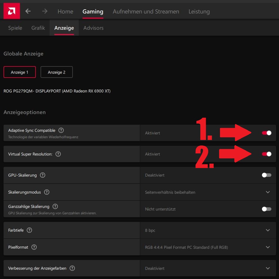Click the ROG PG279QM display name
The height and width of the screenshot is (279, 279).
pyautogui.click(x=57, y=91)
